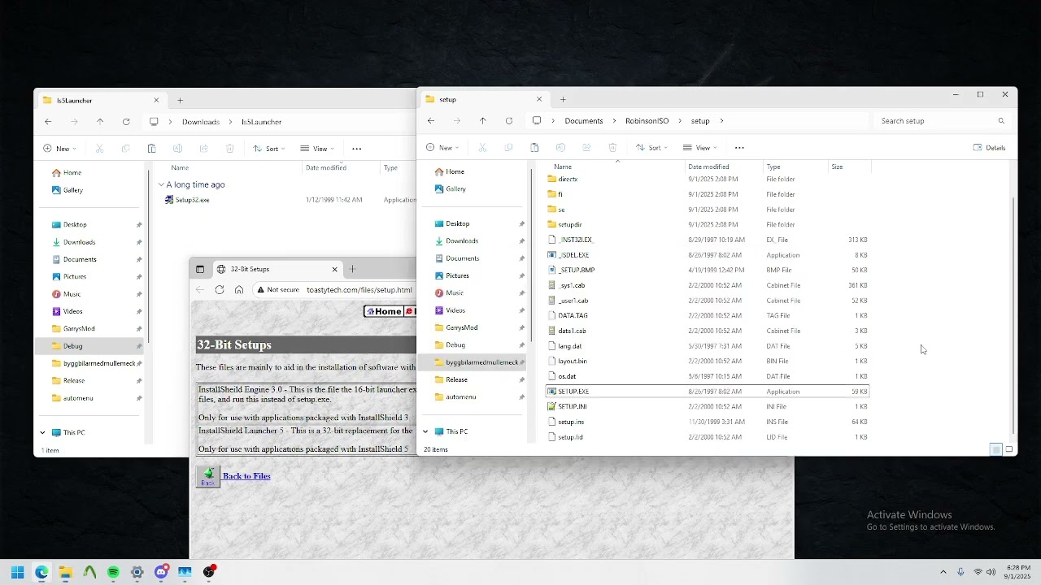Select the setup tab in Explorer
Image resolution: width=1041 pixels, height=585 pixels.
tap(485, 99)
